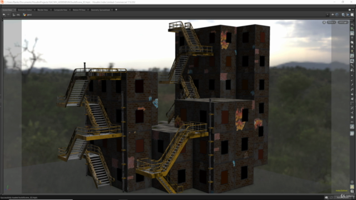
Task: Close the Animation Editor tab
Action: (x=34, y=10)
